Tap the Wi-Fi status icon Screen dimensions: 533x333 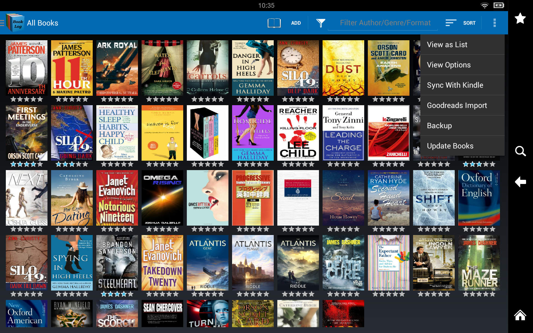485,5
